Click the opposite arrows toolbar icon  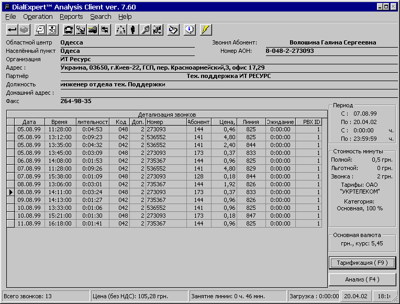pos(105,30)
